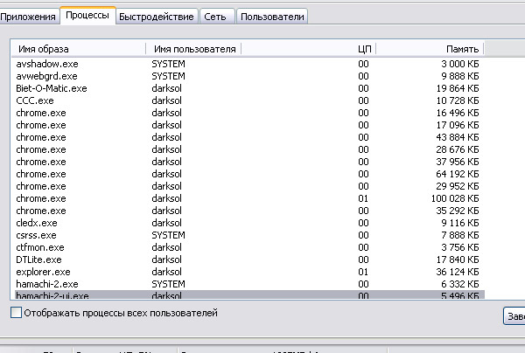Click memory value 9 116 КБ
Viewport: 525px width, 353px height.
[459, 223]
